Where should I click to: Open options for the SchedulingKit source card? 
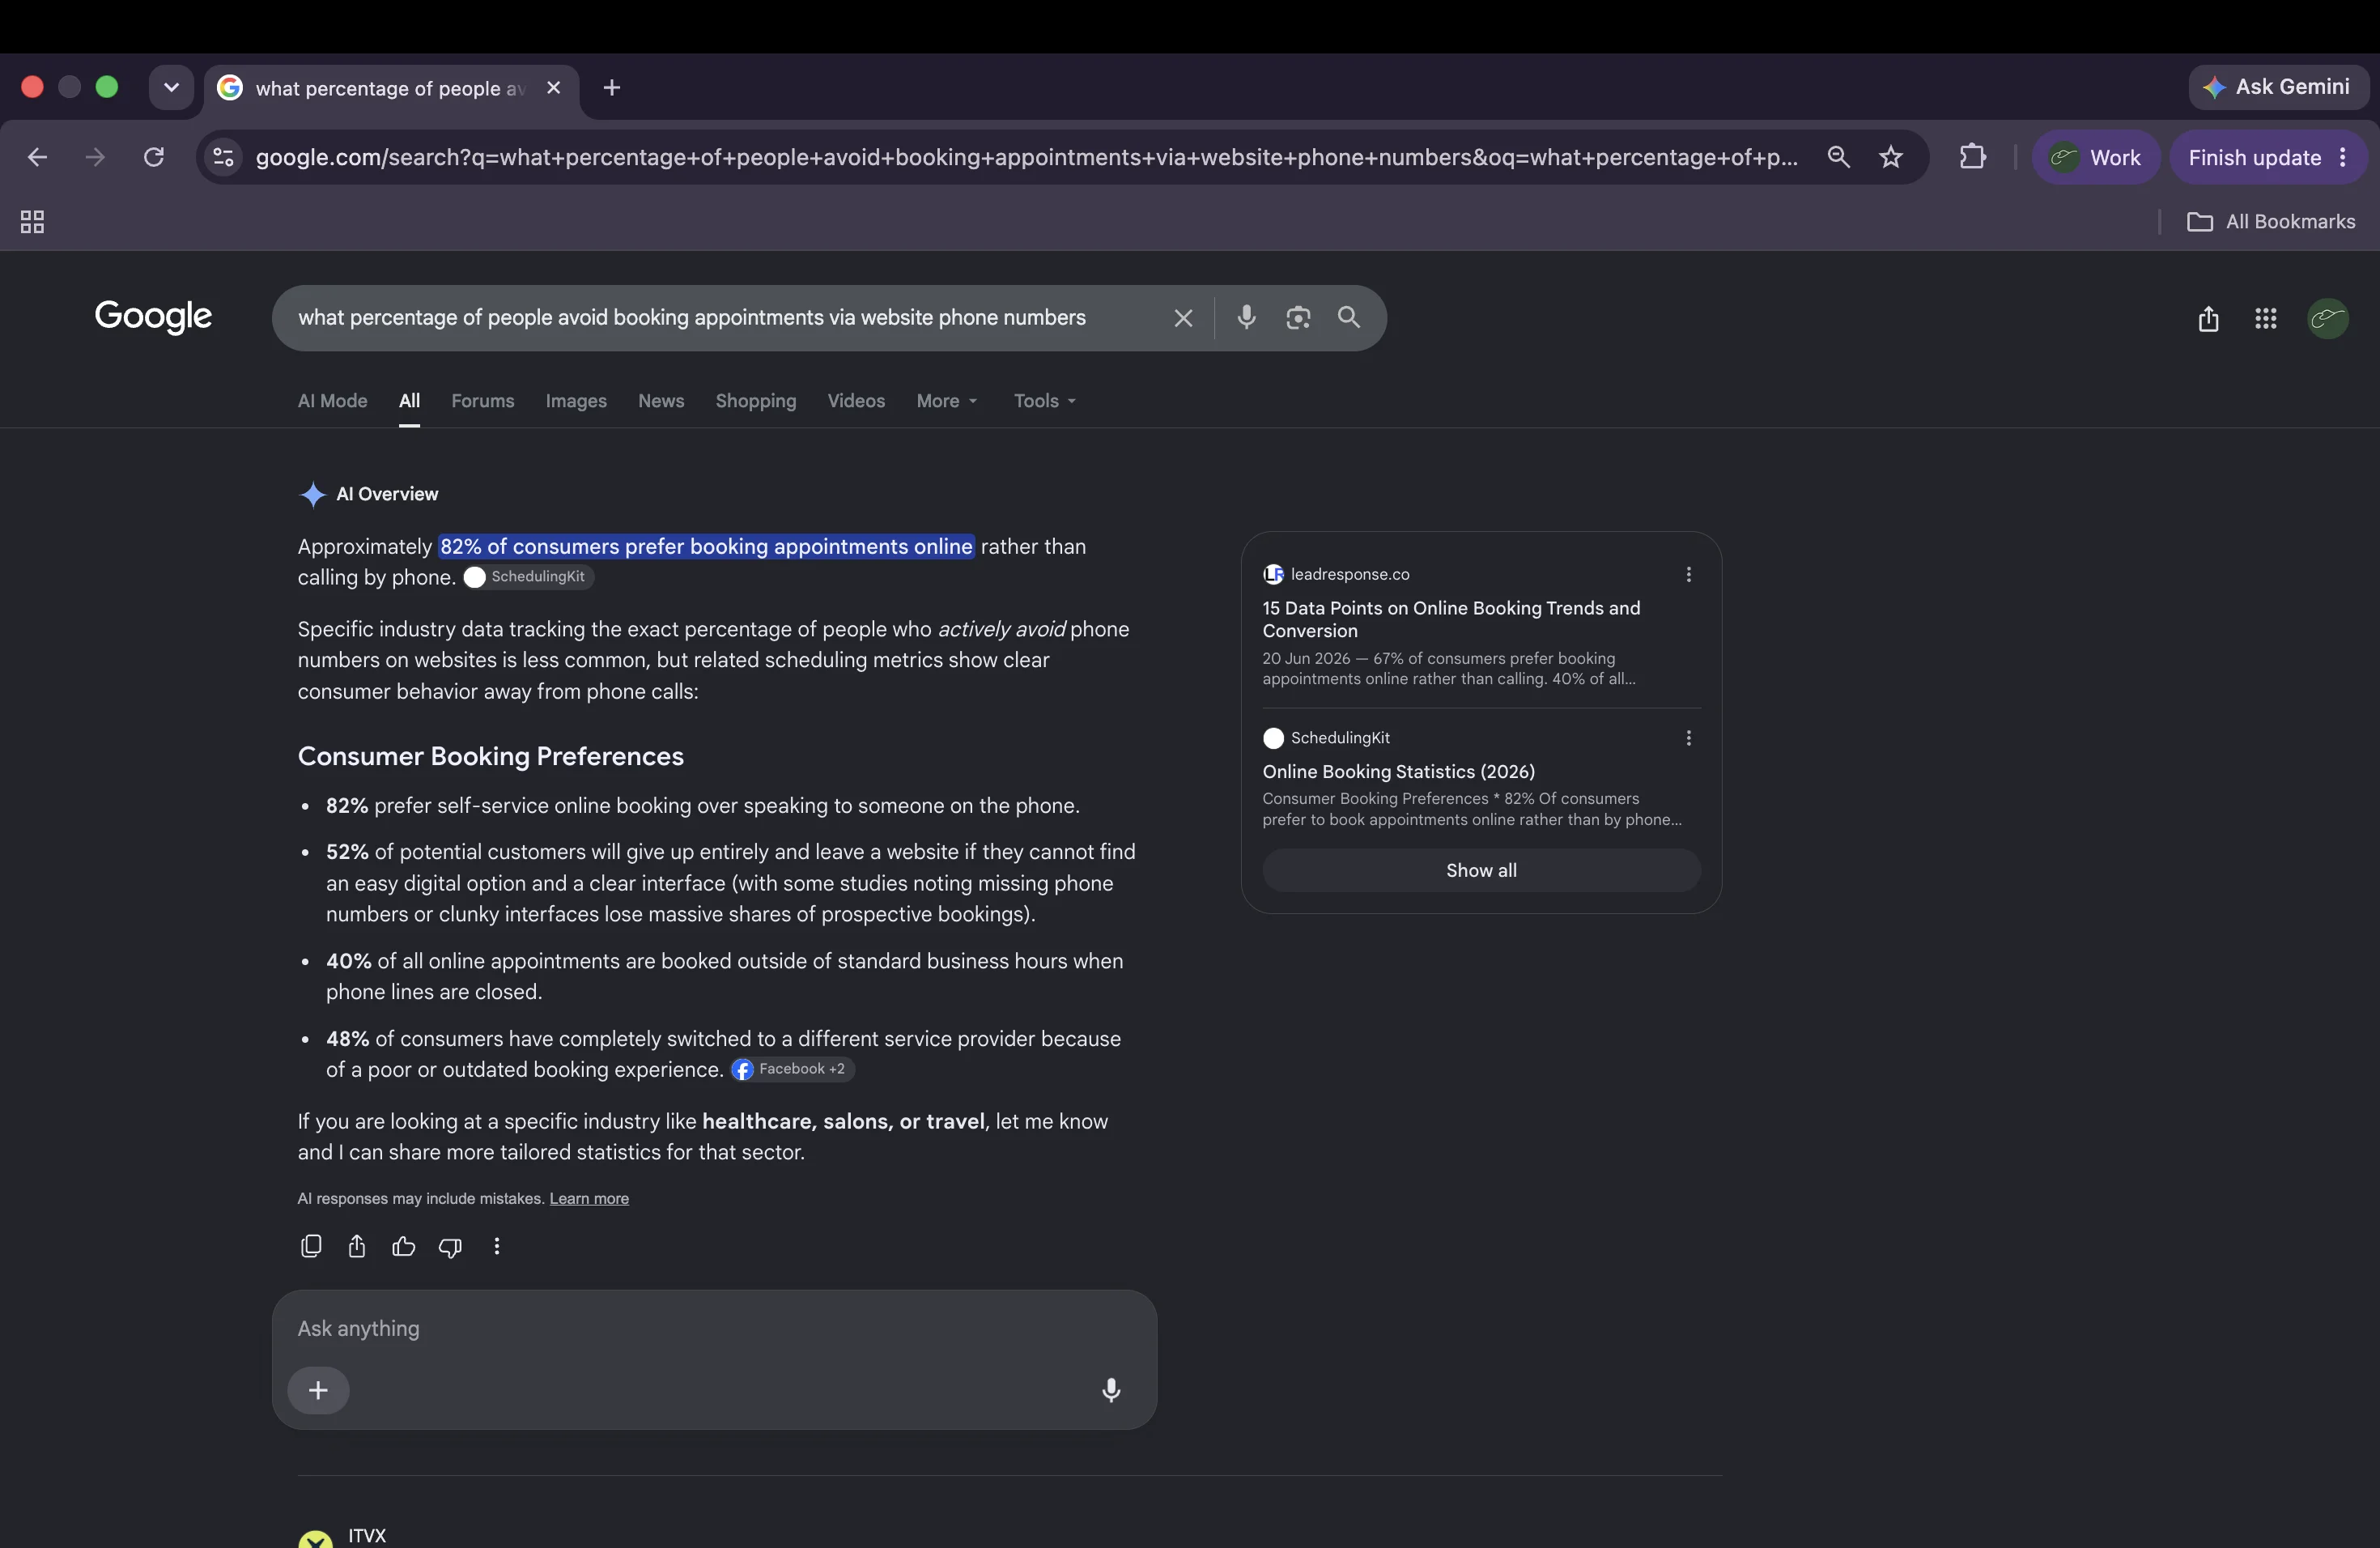(x=1688, y=738)
